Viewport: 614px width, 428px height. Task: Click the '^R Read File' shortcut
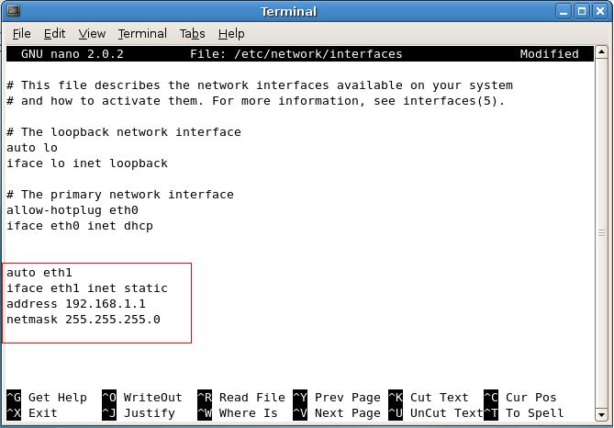click(241, 398)
